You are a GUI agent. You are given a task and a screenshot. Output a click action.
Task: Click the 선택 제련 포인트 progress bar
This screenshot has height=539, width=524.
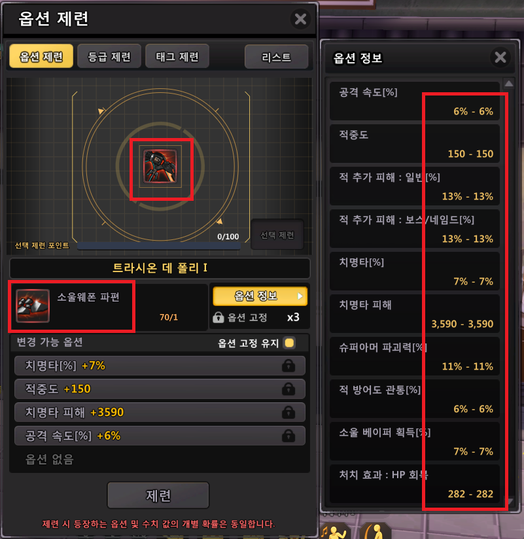(158, 246)
